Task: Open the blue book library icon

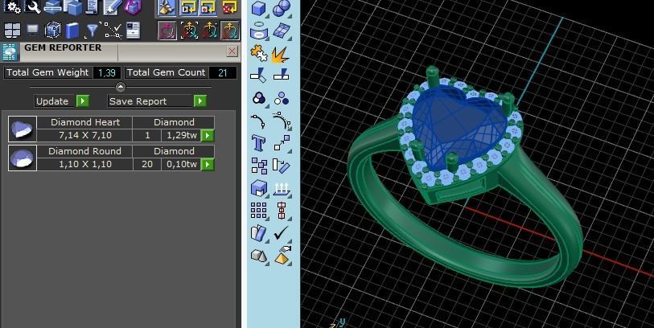Action: point(72,31)
